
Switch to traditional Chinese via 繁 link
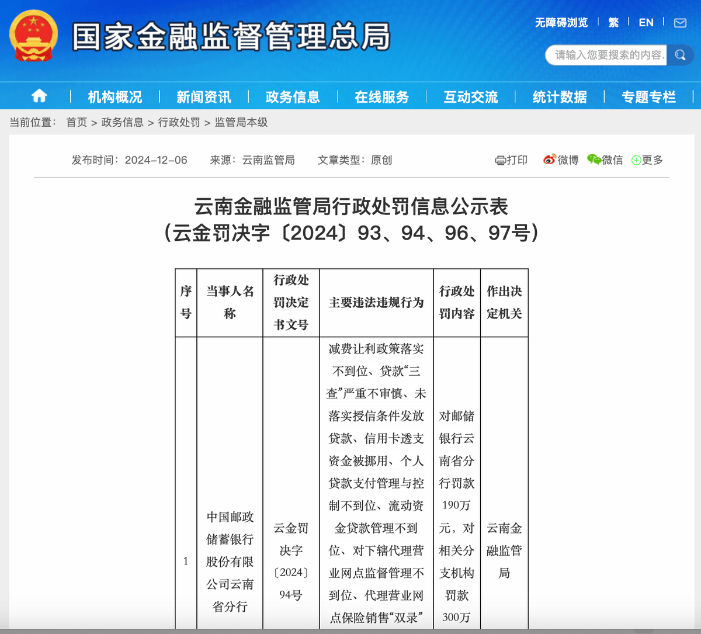(x=613, y=22)
